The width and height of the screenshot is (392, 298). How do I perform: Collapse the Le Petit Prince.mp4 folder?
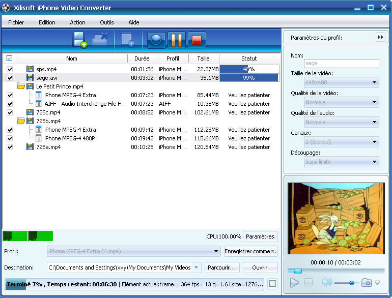click(x=21, y=86)
